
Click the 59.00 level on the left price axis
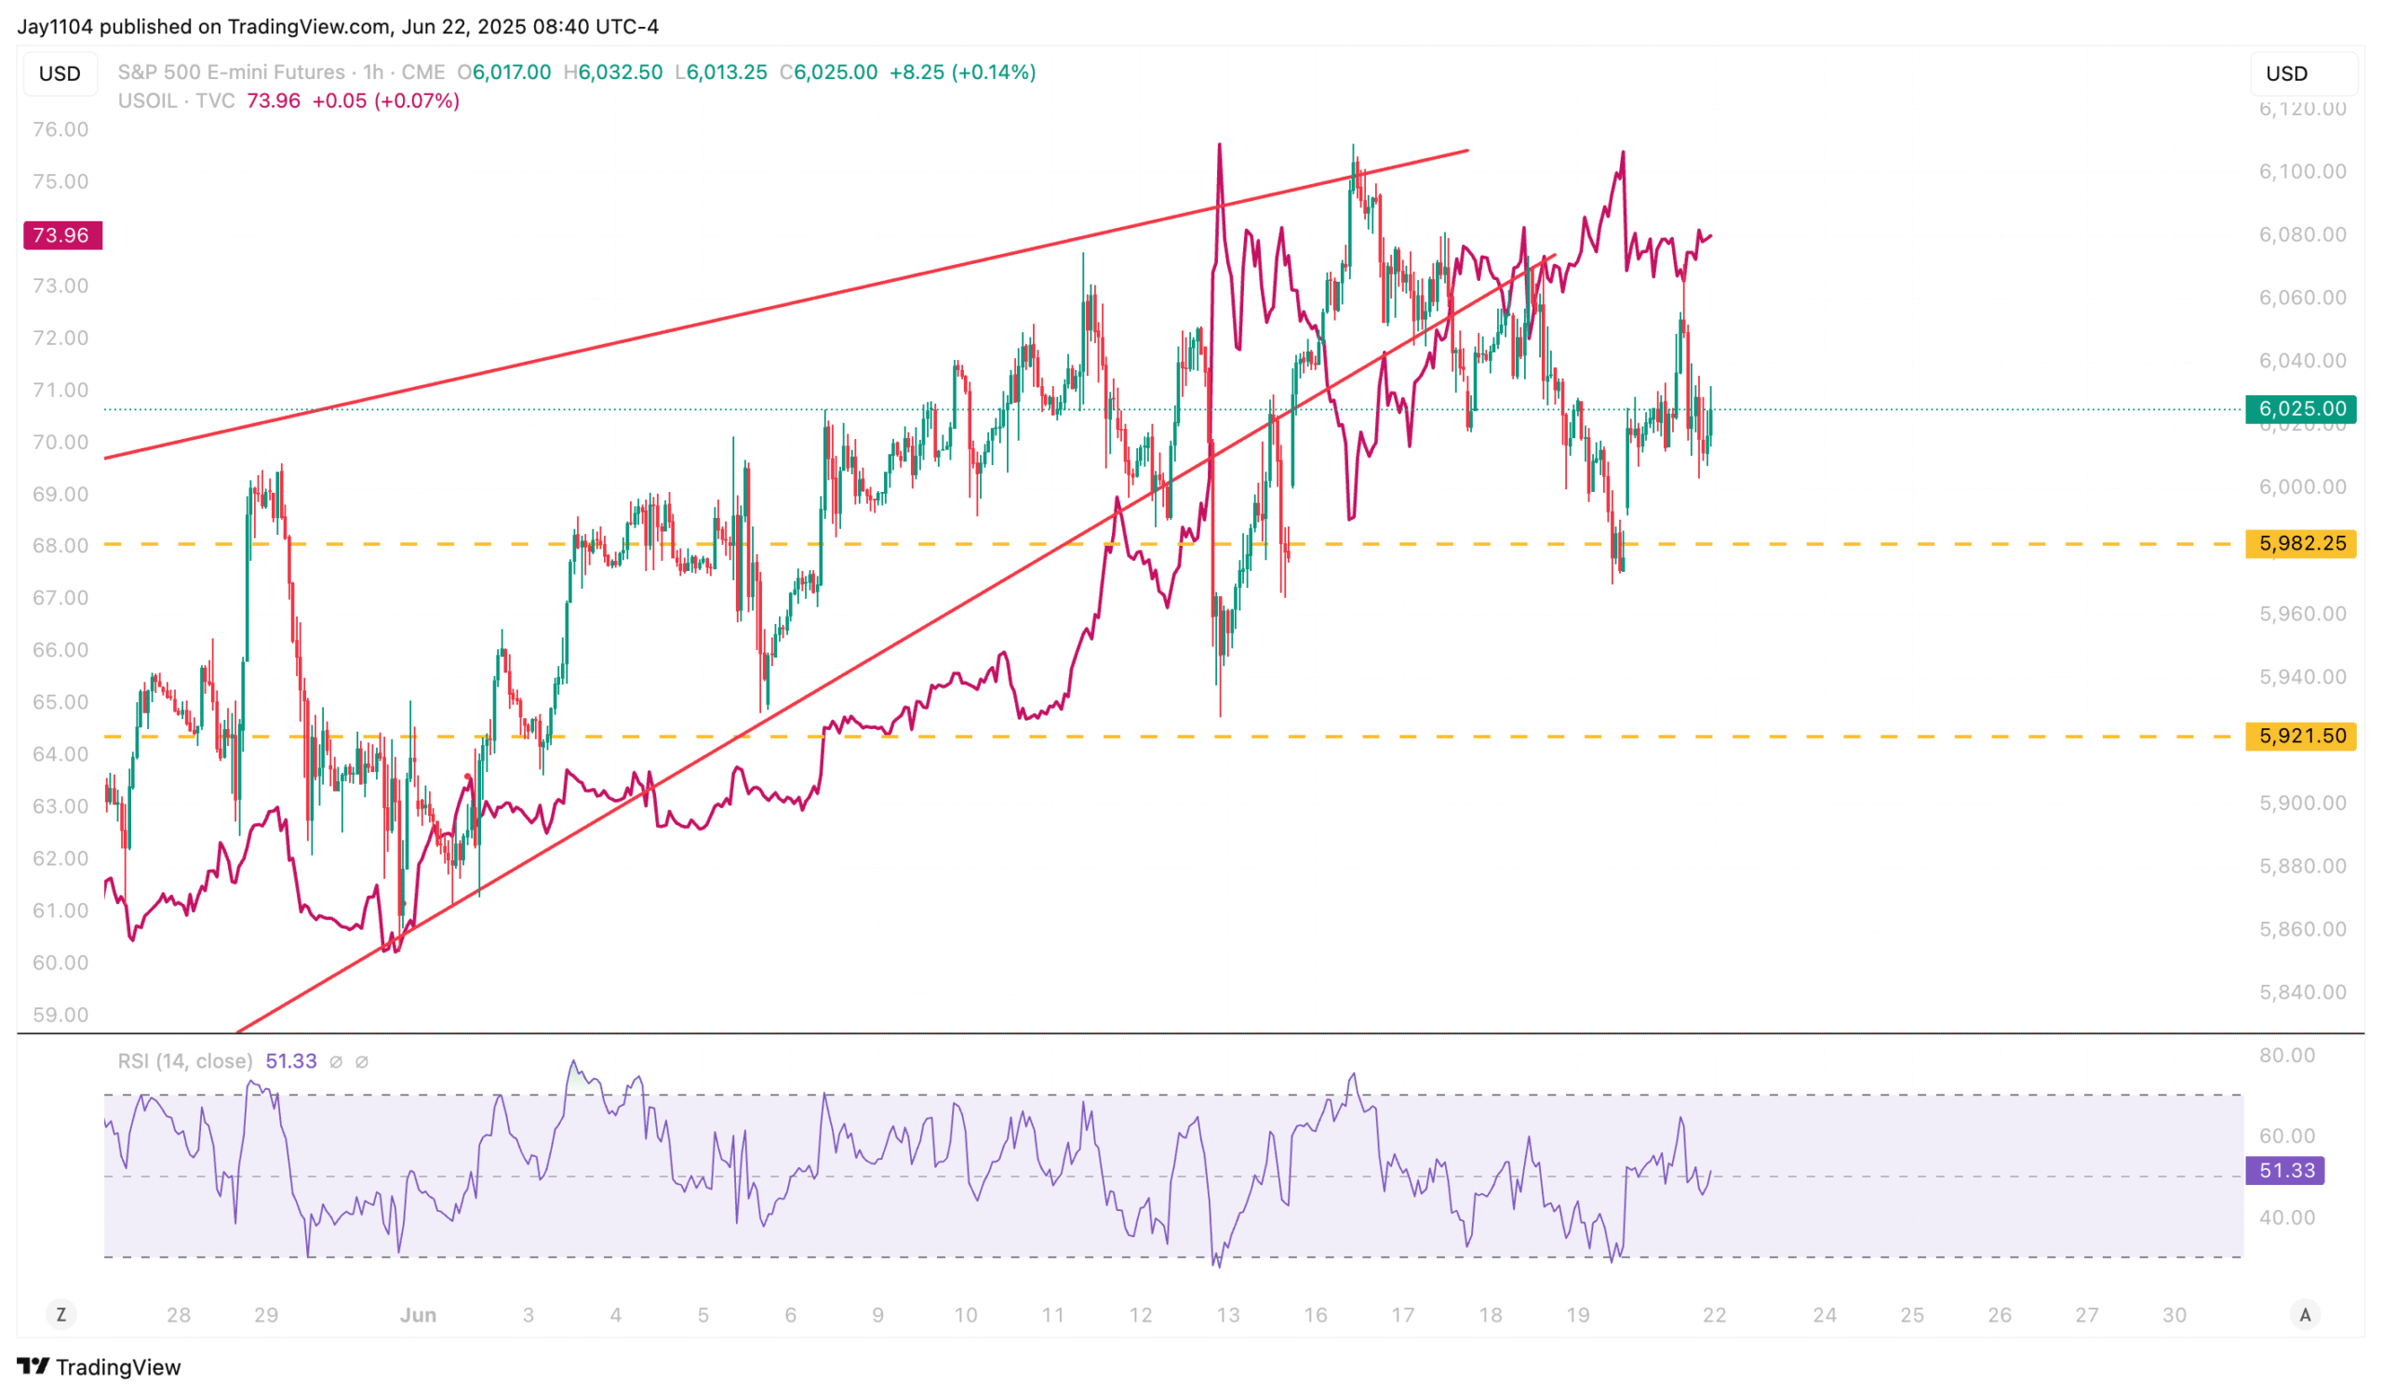click(x=60, y=1015)
